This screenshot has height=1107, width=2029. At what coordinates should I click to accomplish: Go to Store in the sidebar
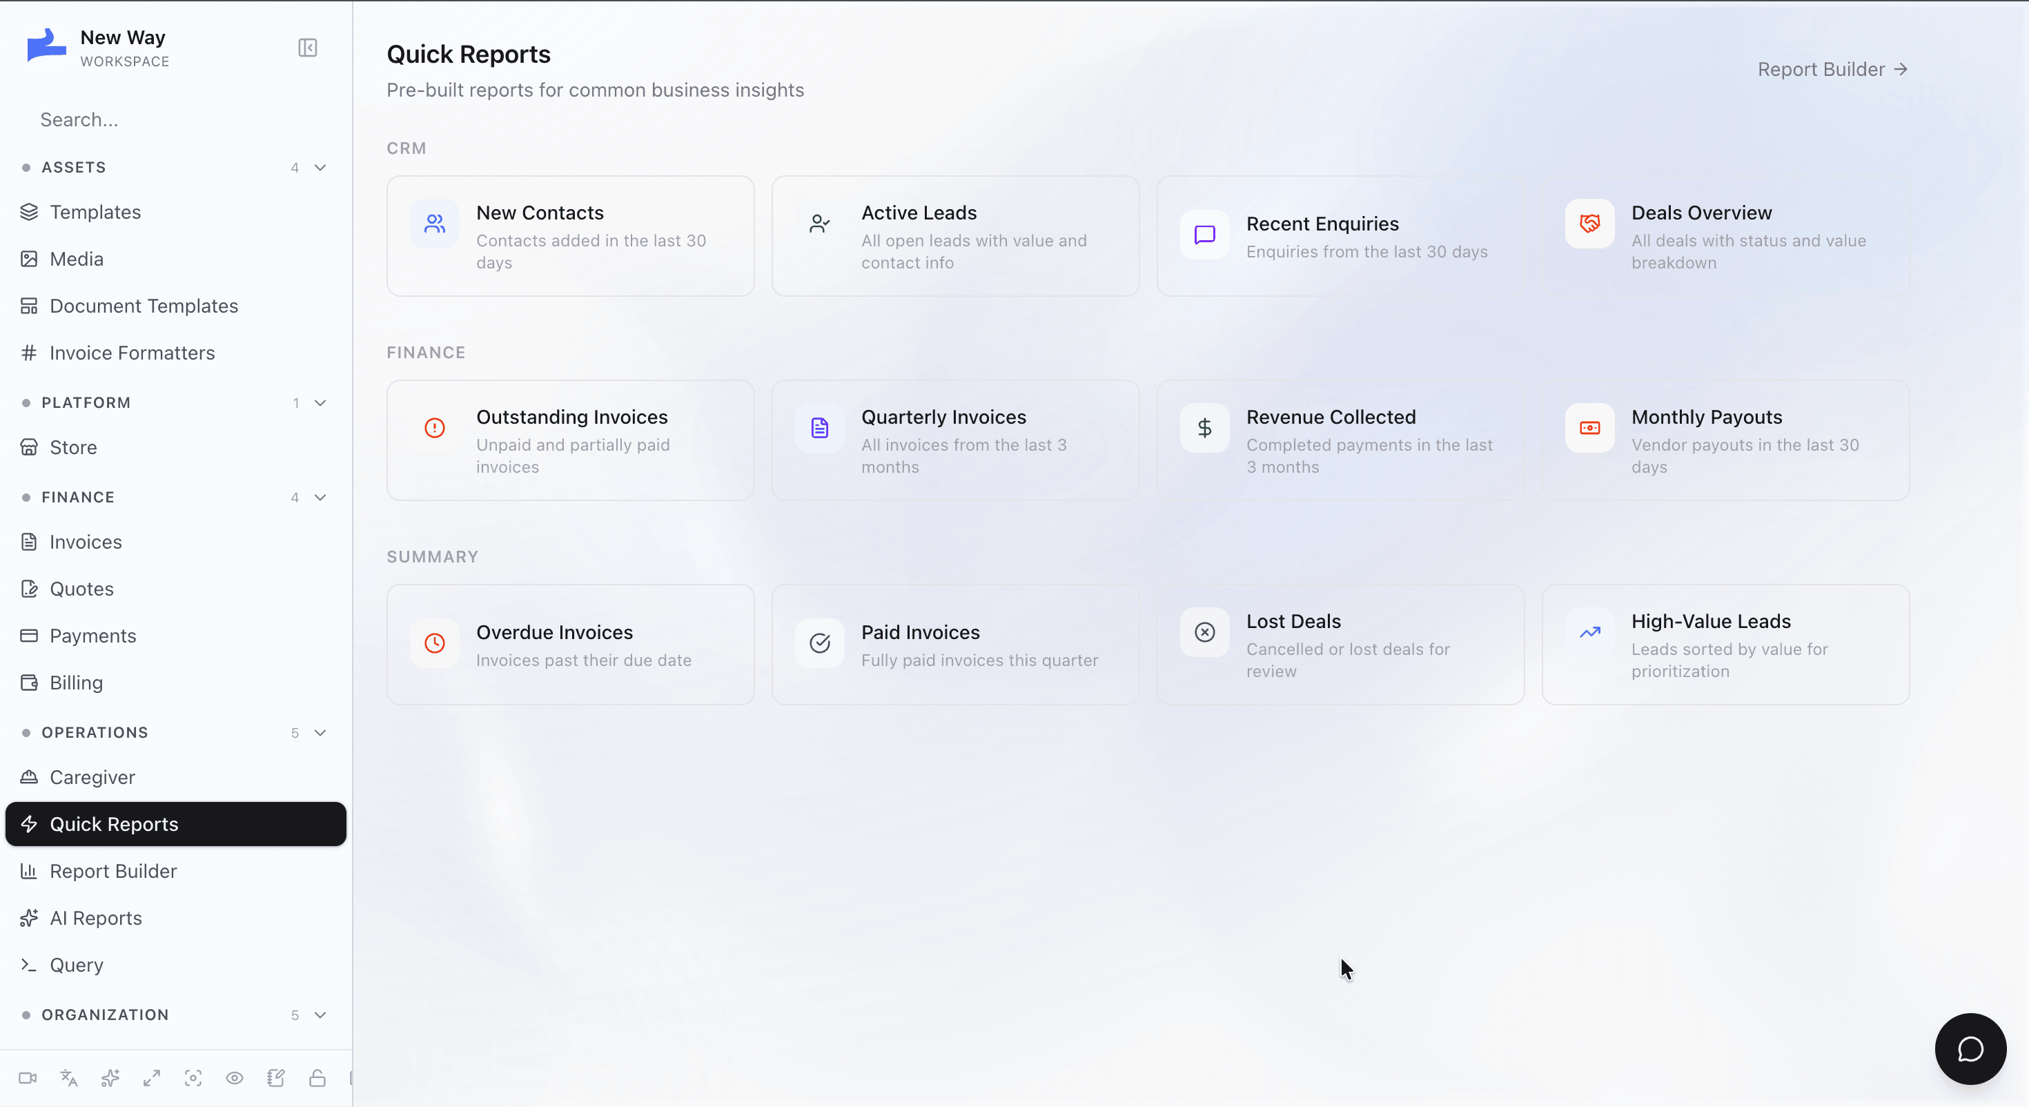pyautogui.click(x=176, y=447)
